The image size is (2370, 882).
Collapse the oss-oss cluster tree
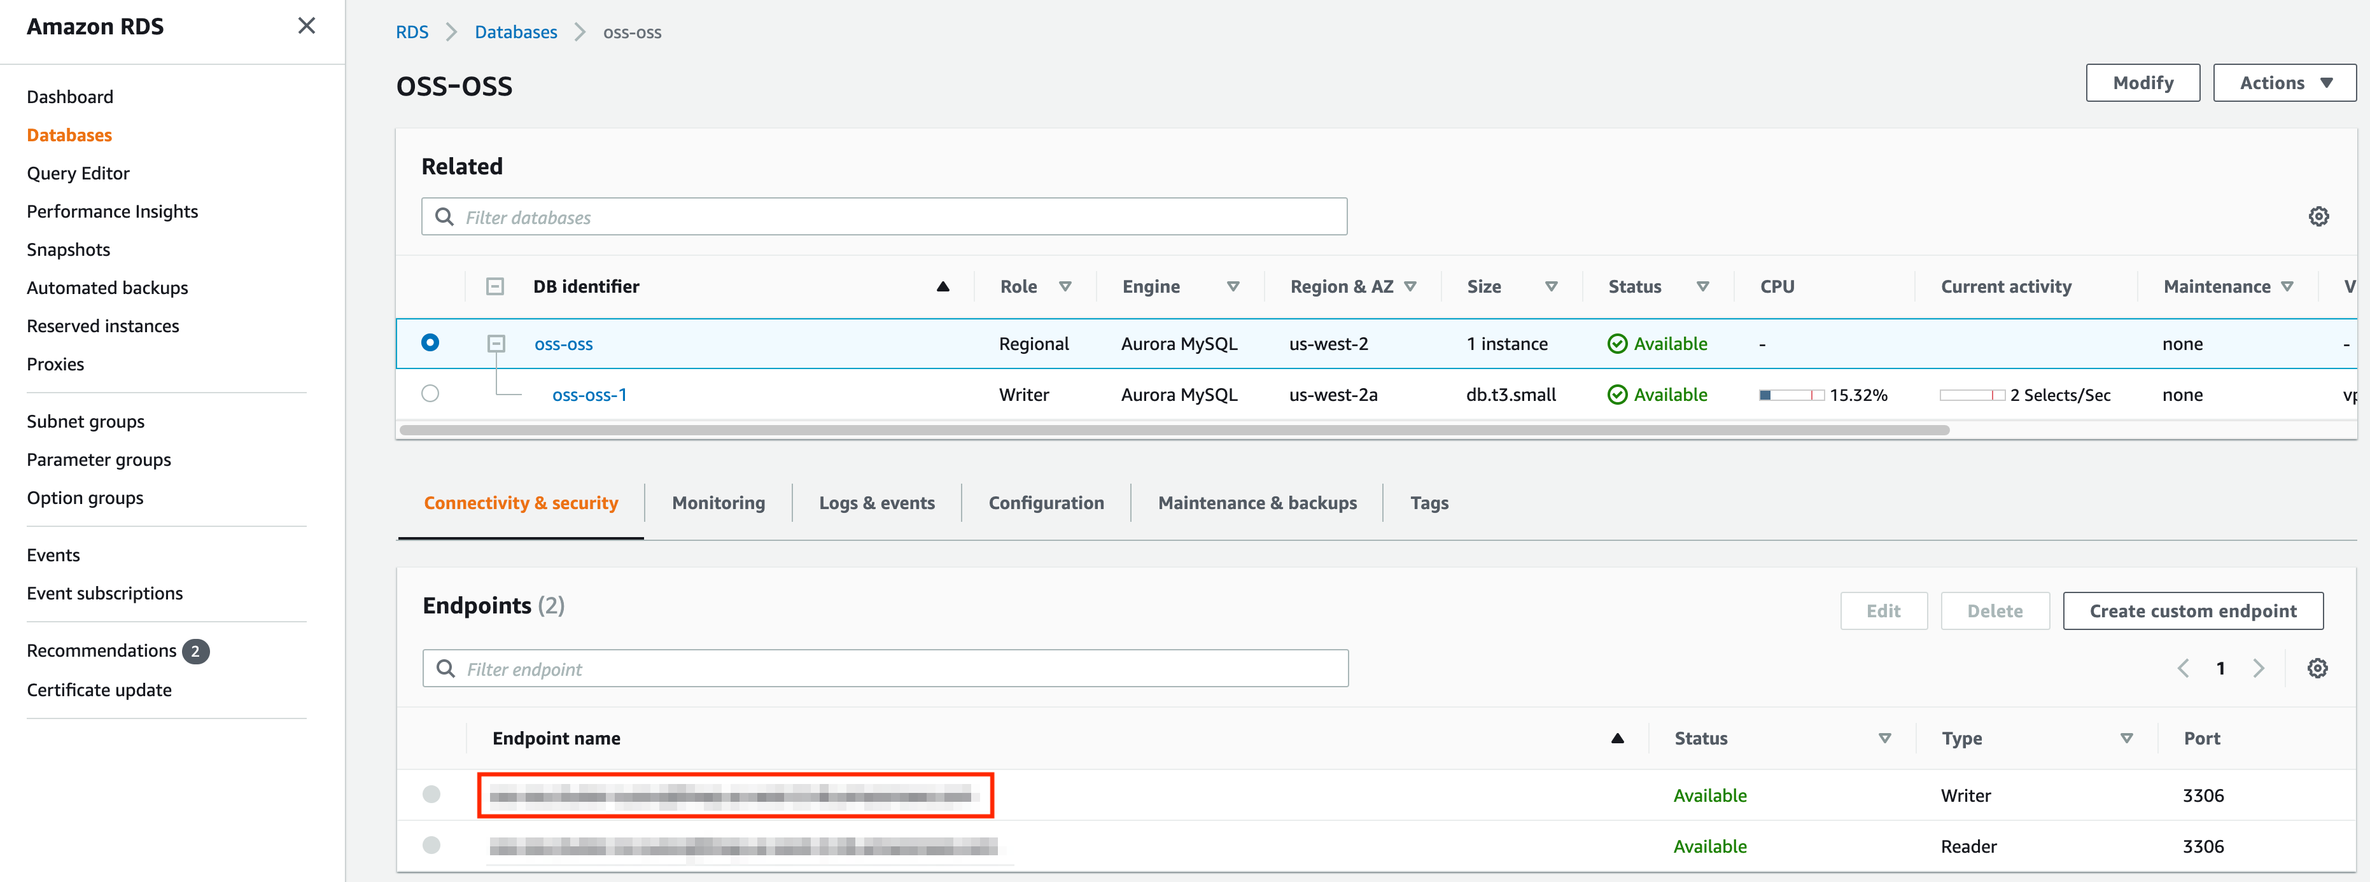pos(496,343)
